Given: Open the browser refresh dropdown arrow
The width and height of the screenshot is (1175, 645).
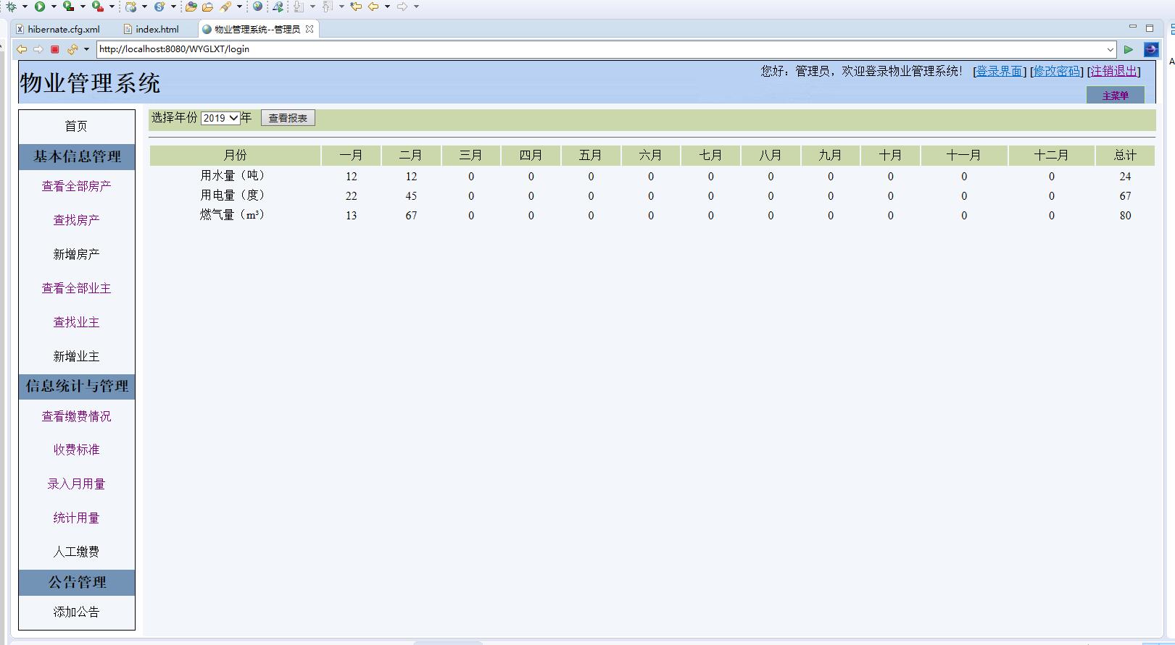Looking at the screenshot, I should 86,49.
